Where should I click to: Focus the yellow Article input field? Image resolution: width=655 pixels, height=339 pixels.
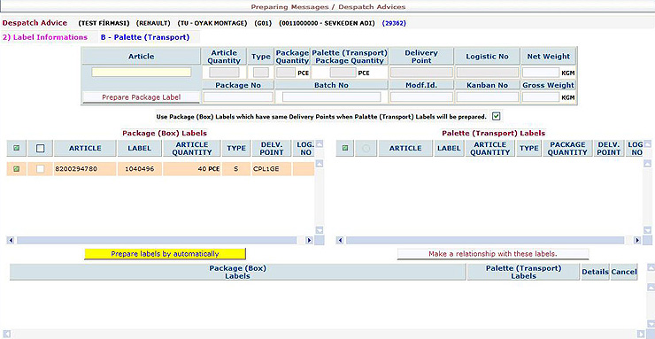(x=142, y=73)
